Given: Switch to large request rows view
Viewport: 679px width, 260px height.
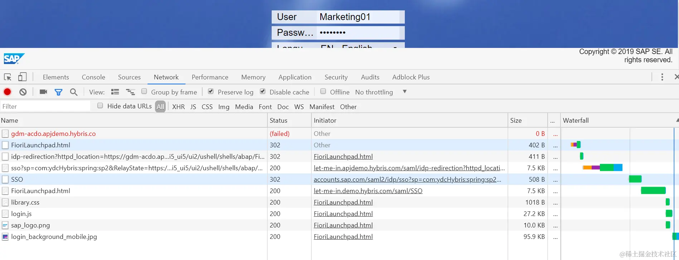Looking at the screenshot, I should tap(115, 92).
